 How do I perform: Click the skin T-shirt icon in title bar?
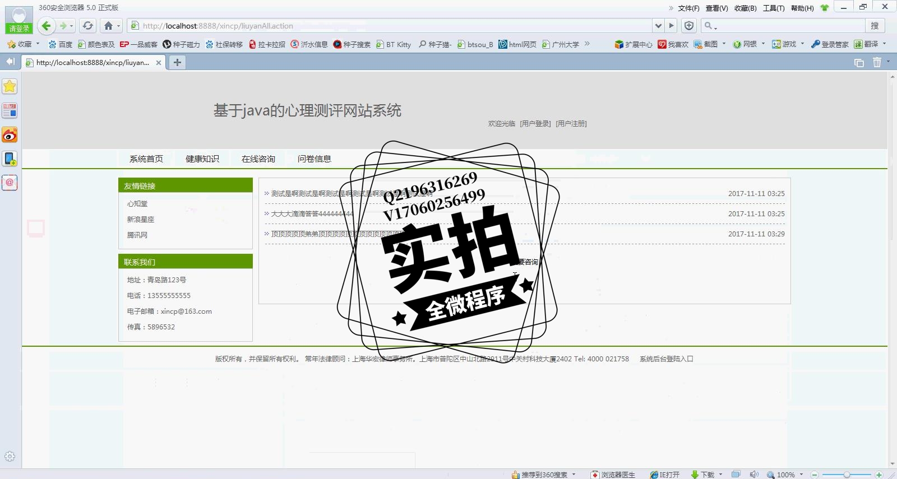coord(824,8)
